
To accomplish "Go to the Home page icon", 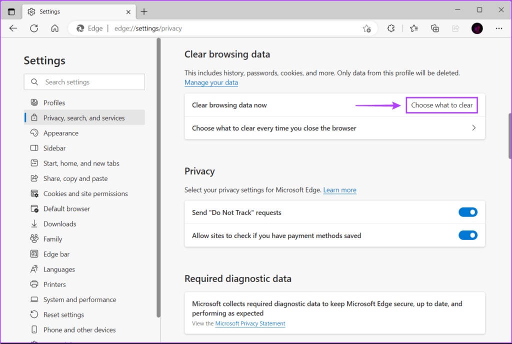I will click(55, 28).
